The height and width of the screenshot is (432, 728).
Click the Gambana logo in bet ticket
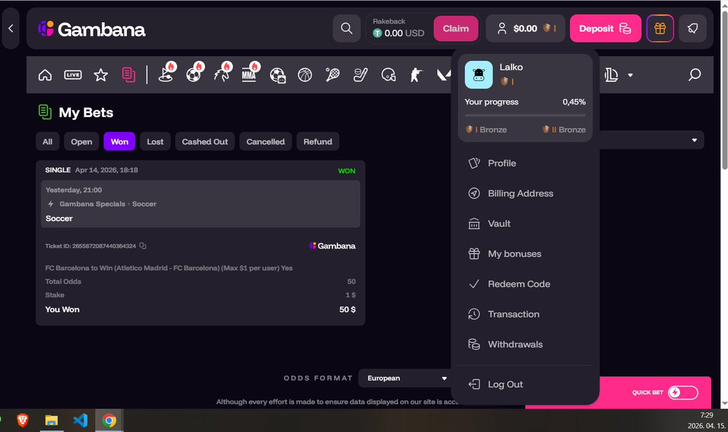pos(332,246)
